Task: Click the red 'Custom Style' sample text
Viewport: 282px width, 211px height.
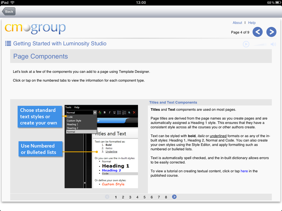Action: [113, 184]
